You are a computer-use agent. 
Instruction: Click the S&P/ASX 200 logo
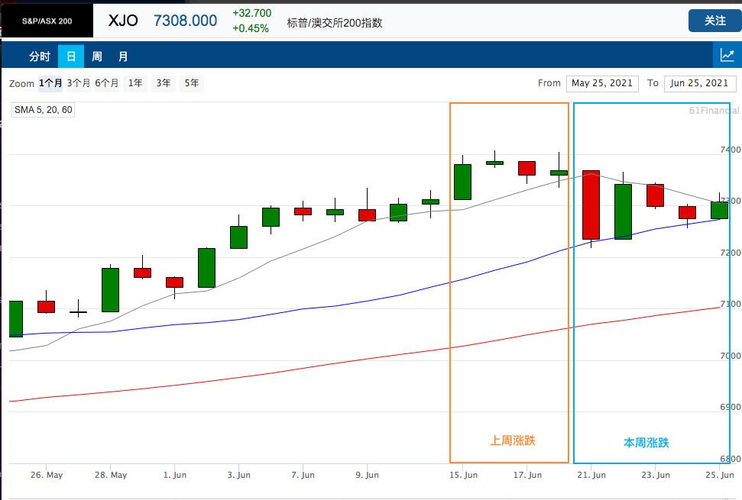47,21
